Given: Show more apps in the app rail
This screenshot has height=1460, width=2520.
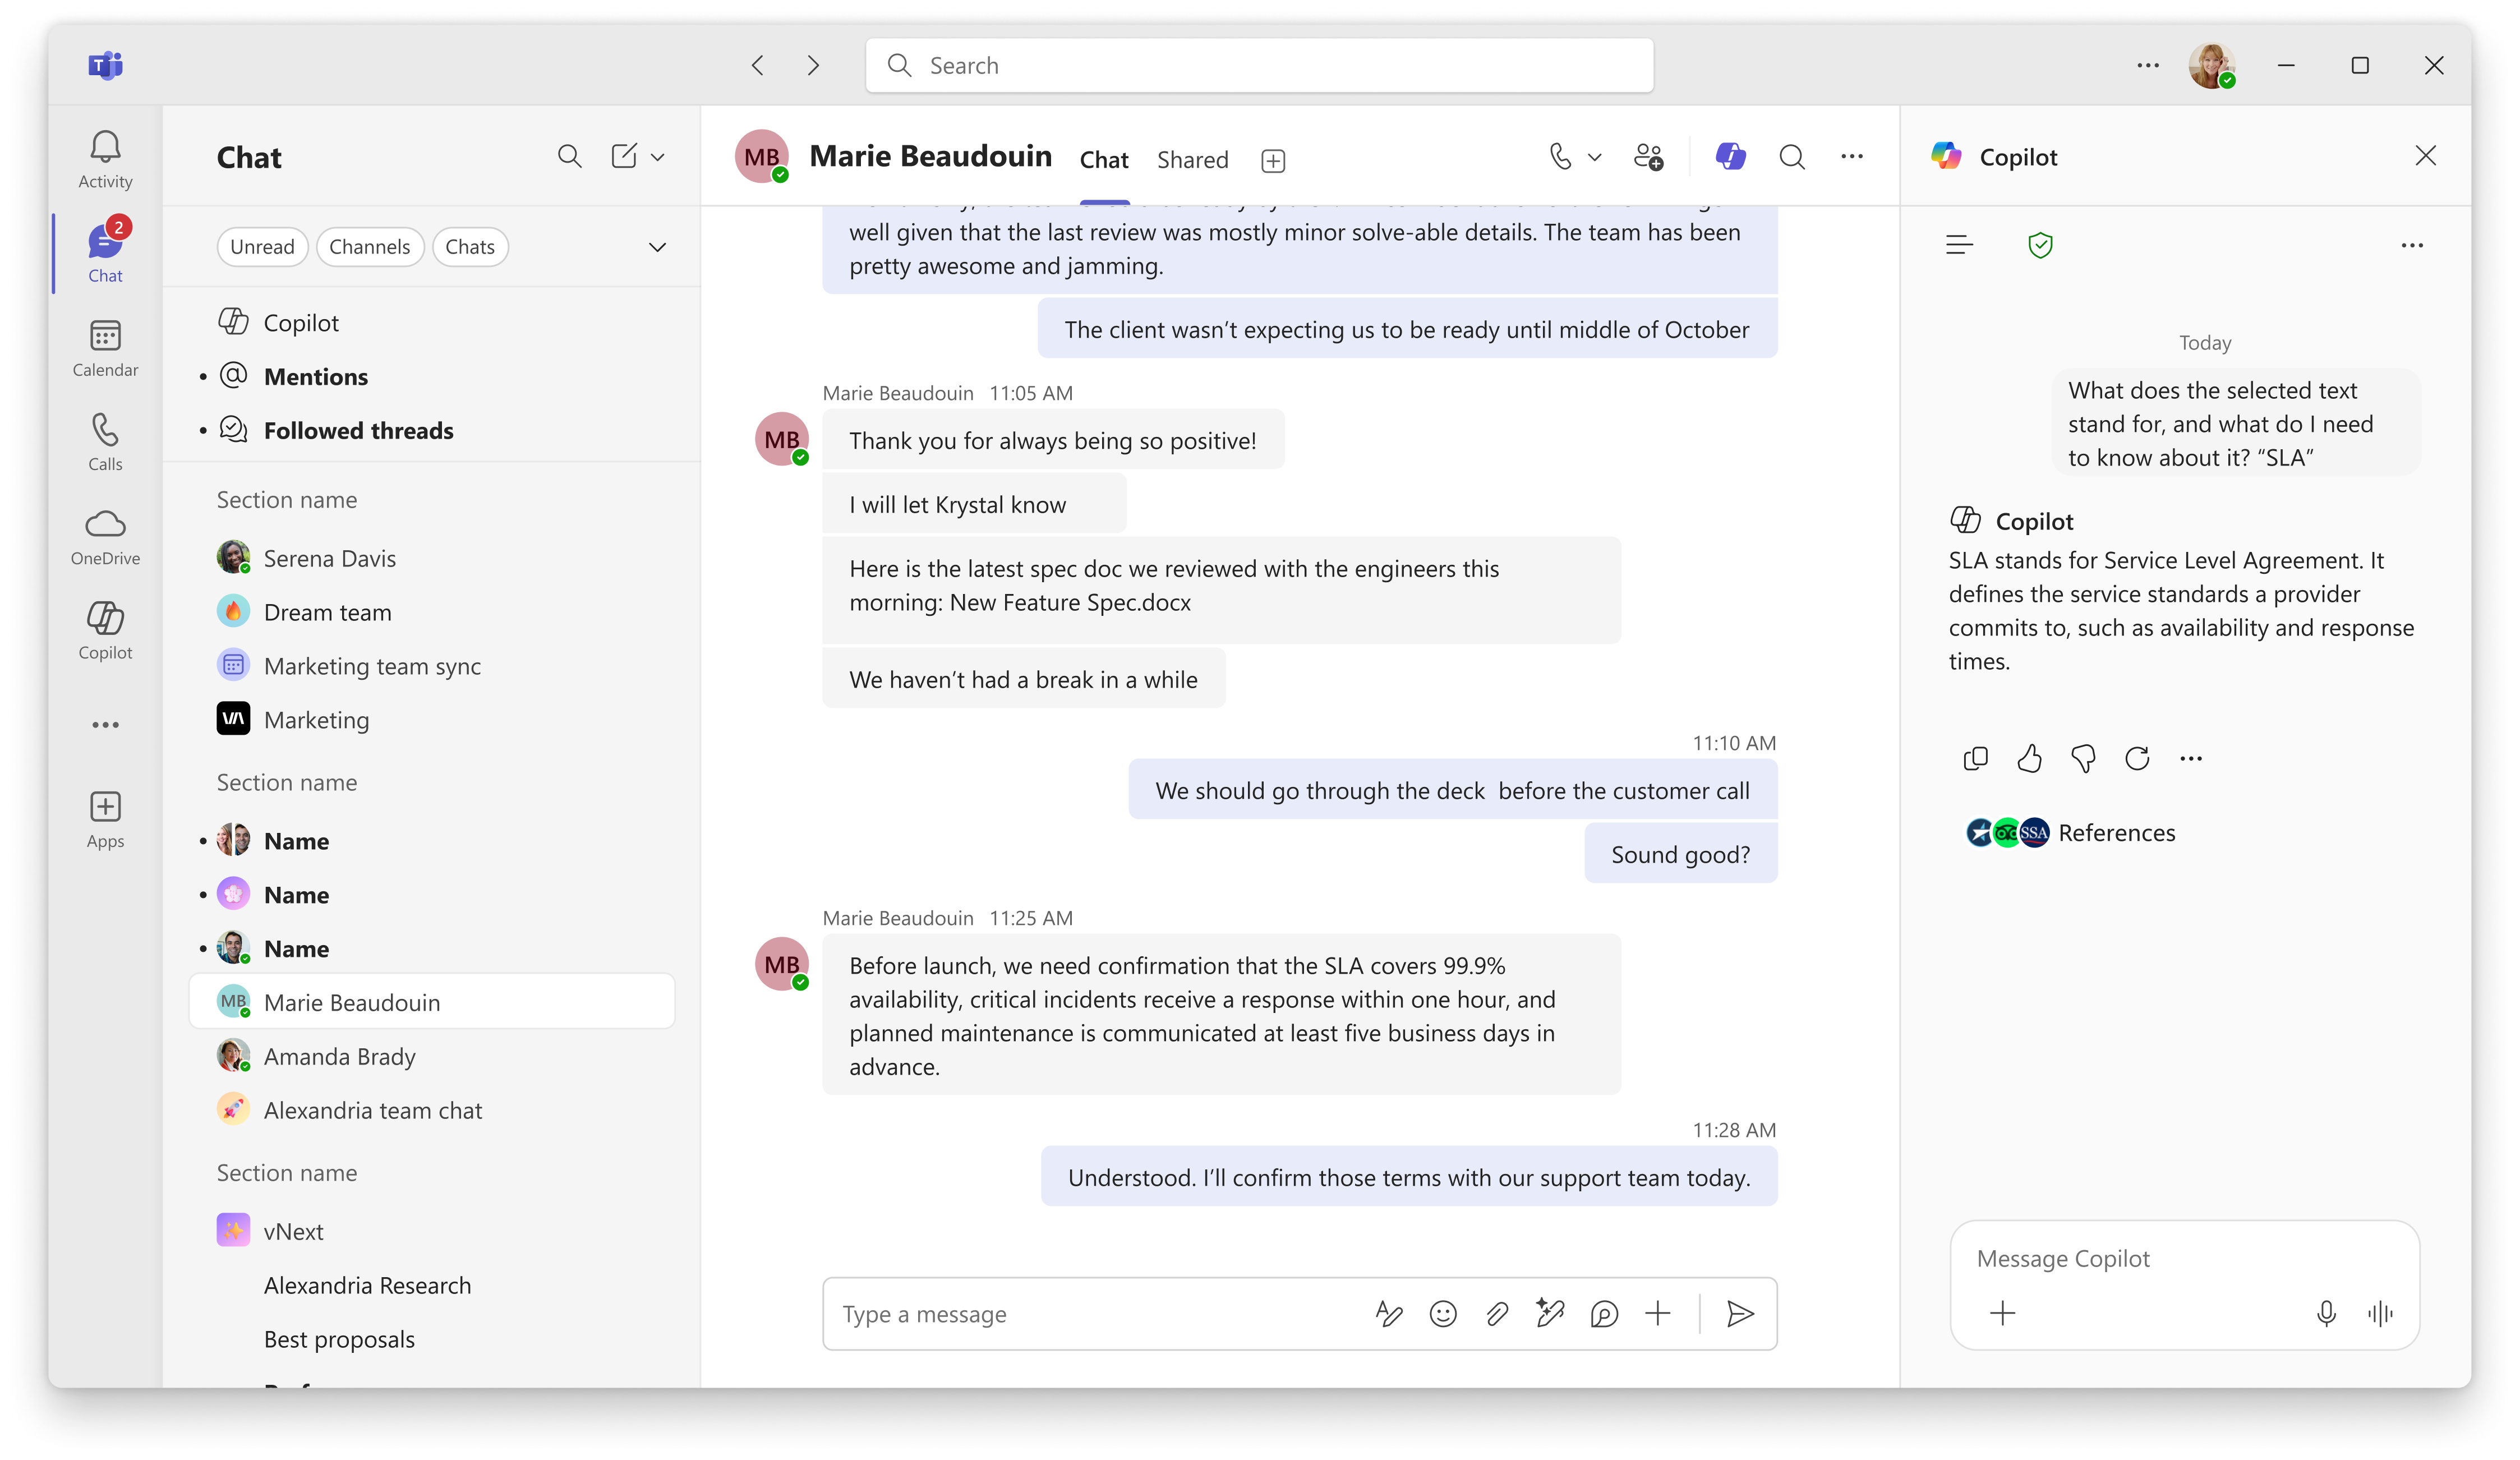Looking at the screenshot, I should point(105,725).
